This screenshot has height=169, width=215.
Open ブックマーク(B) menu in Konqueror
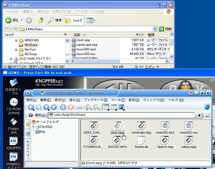pos(96,100)
